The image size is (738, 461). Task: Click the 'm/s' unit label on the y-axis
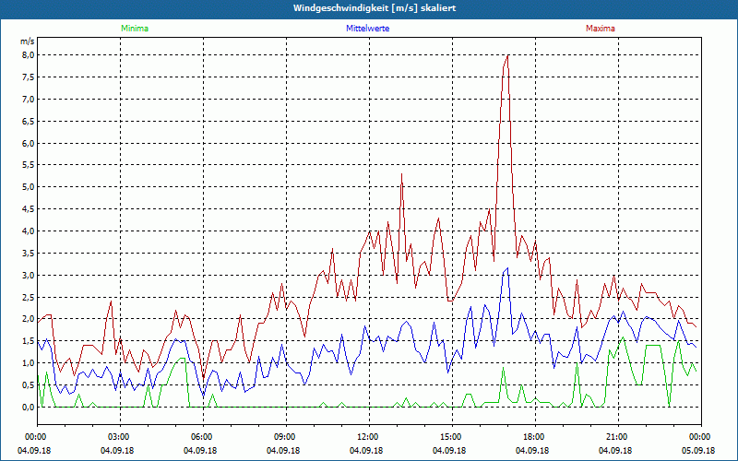[27, 41]
